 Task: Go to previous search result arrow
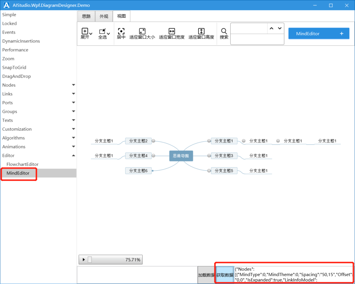pos(272,28)
